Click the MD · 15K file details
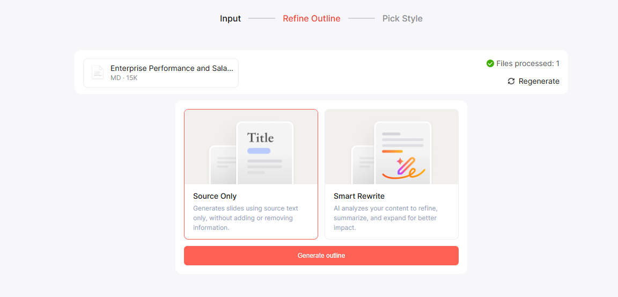Viewport: 618px width, 297px height. 124,78
